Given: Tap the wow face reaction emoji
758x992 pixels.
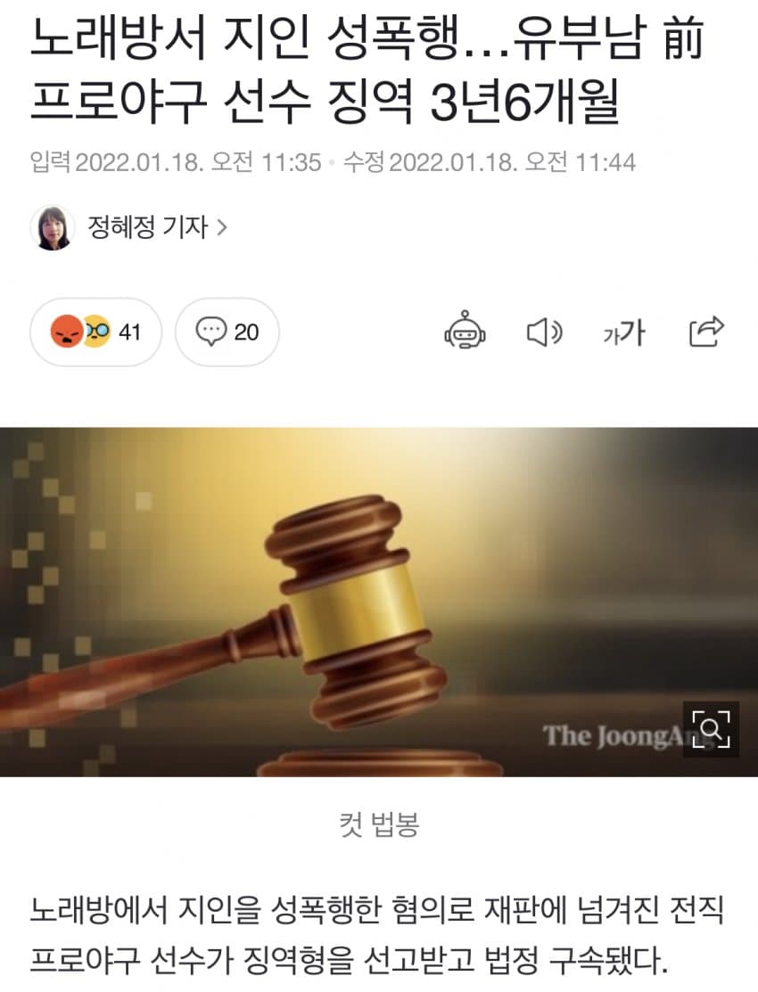Looking at the screenshot, I should [x=97, y=332].
